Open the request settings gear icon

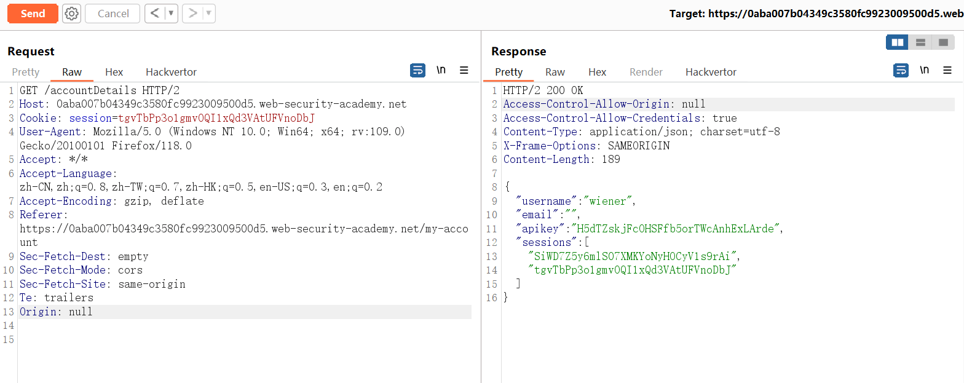point(72,14)
